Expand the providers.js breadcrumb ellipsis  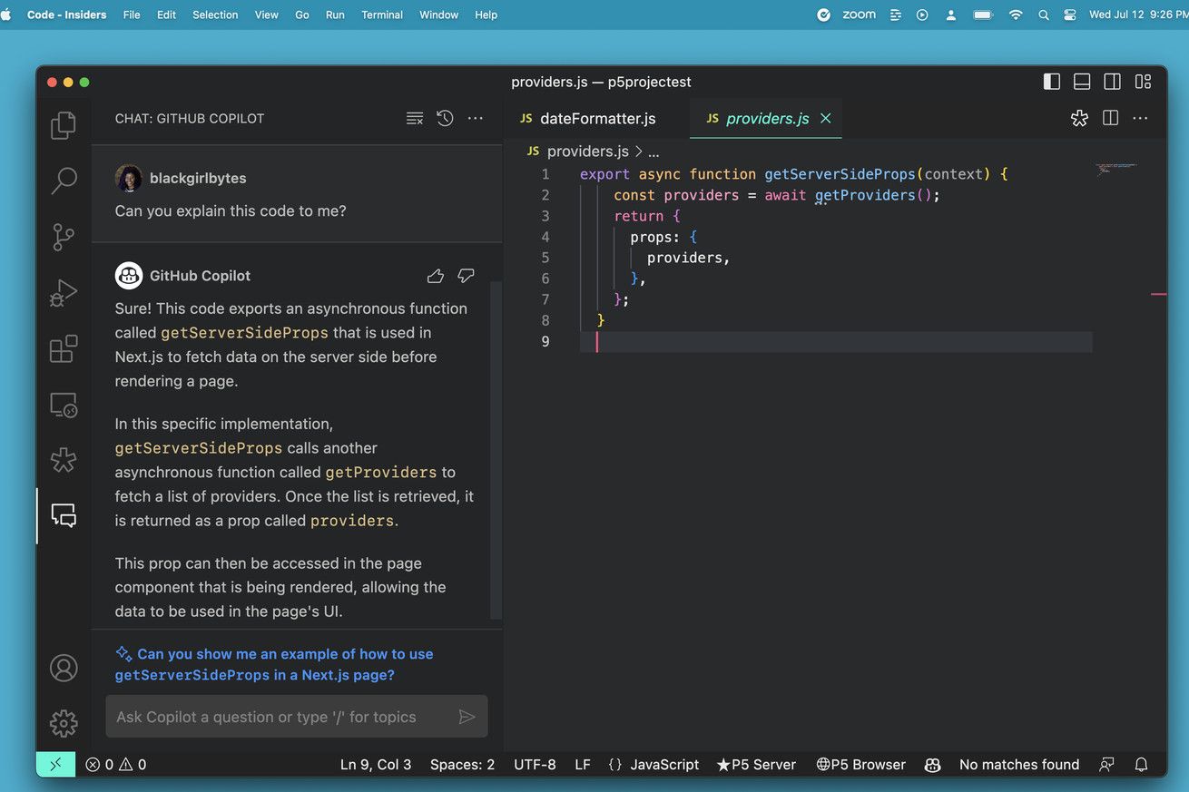click(x=653, y=151)
